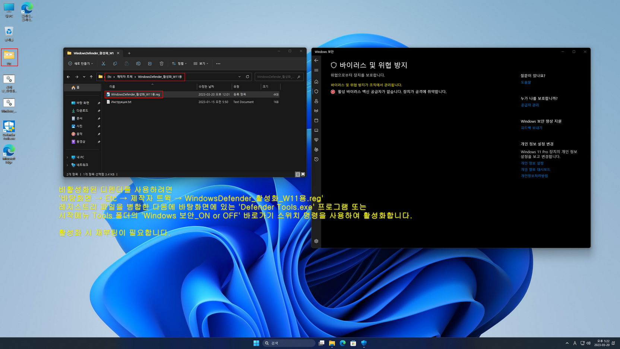Open See more ellipsis in Explorer toolbar
Image resolution: width=620 pixels, height=349 pixels.
pyautogui.click(x=218, y=64)
